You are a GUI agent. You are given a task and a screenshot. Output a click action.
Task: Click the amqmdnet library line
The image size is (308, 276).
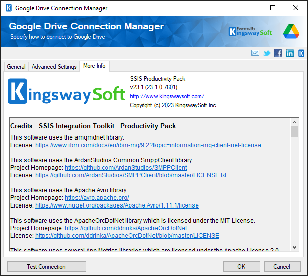(x=67, y=137)
